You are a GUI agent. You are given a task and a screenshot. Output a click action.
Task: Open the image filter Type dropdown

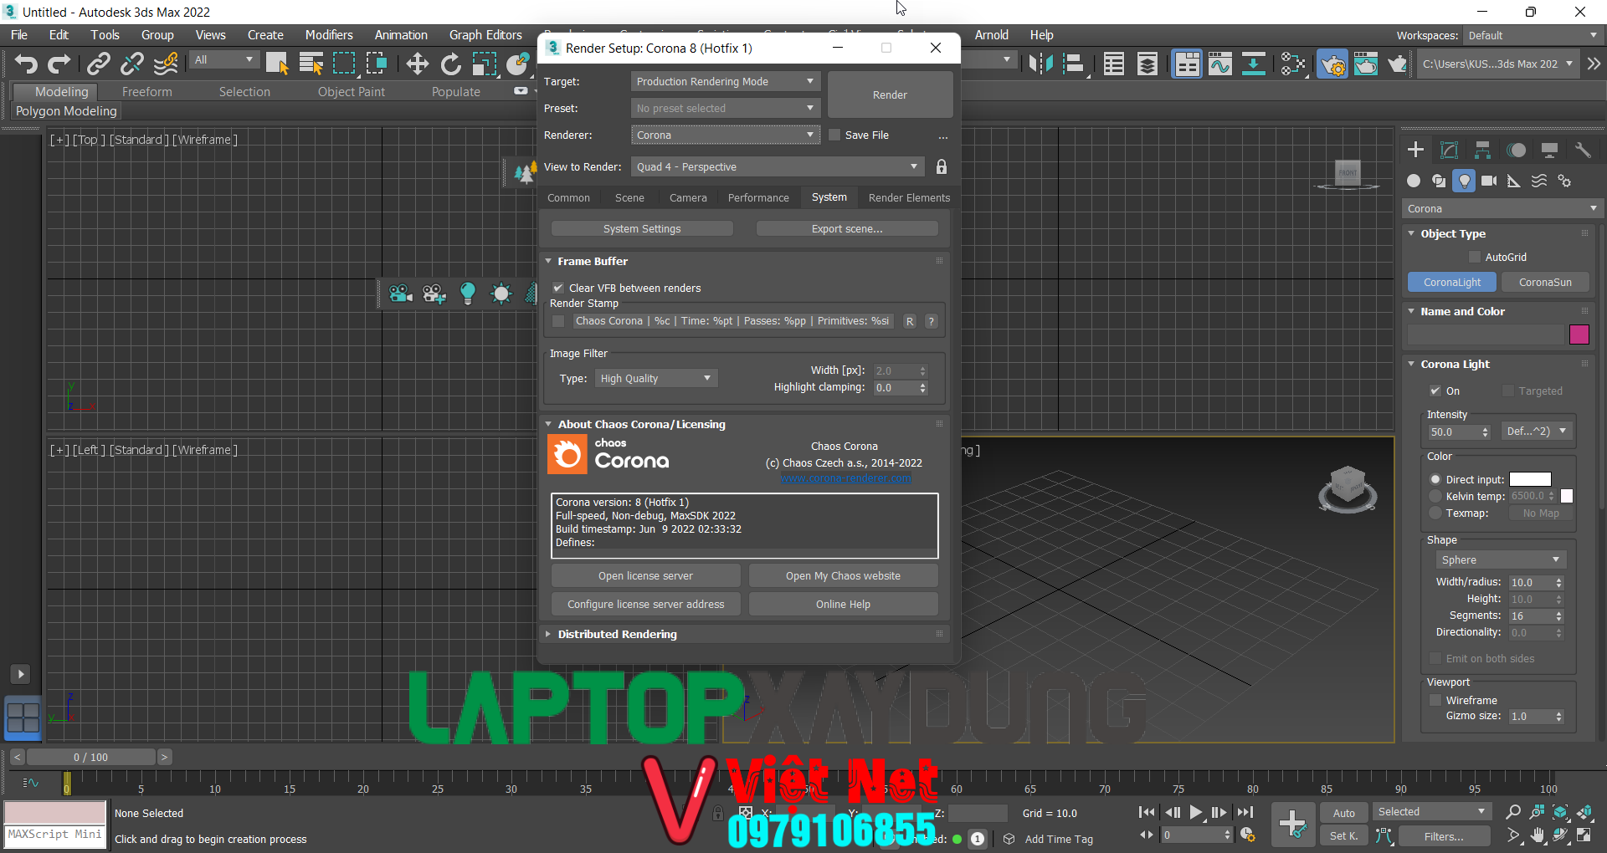click(655, 379)
